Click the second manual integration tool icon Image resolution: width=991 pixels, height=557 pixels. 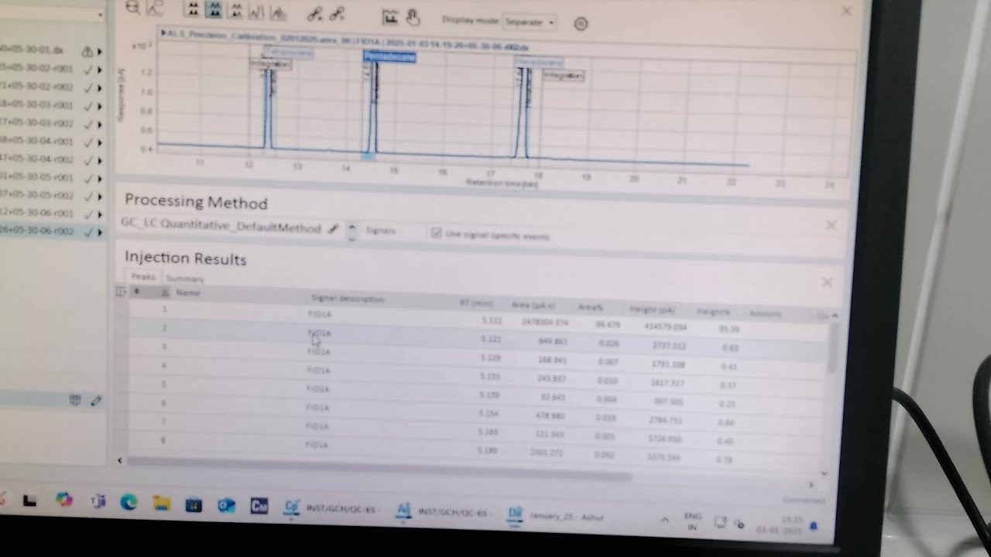[x=337, y=14]
